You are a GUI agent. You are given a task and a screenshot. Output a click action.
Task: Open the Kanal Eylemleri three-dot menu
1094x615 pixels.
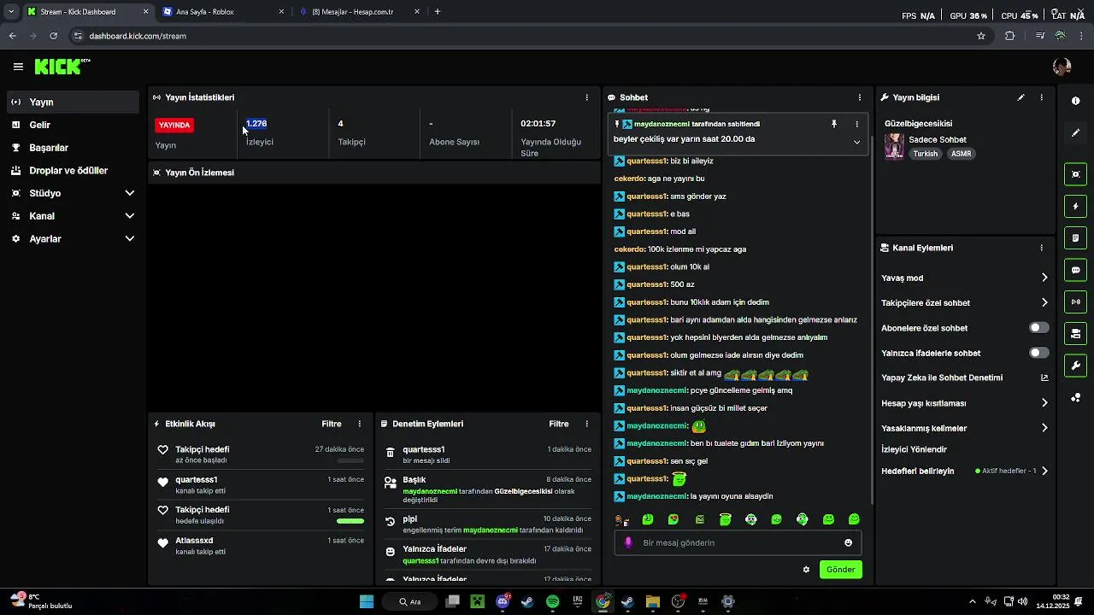(x=1041, y=248)
